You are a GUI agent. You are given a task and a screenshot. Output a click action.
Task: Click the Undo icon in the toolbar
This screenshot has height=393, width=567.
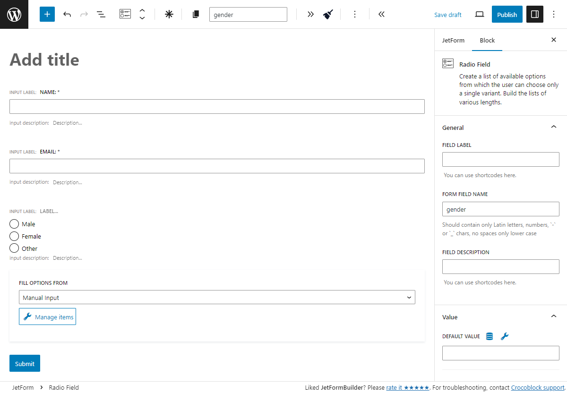click(x=67, y=14)
